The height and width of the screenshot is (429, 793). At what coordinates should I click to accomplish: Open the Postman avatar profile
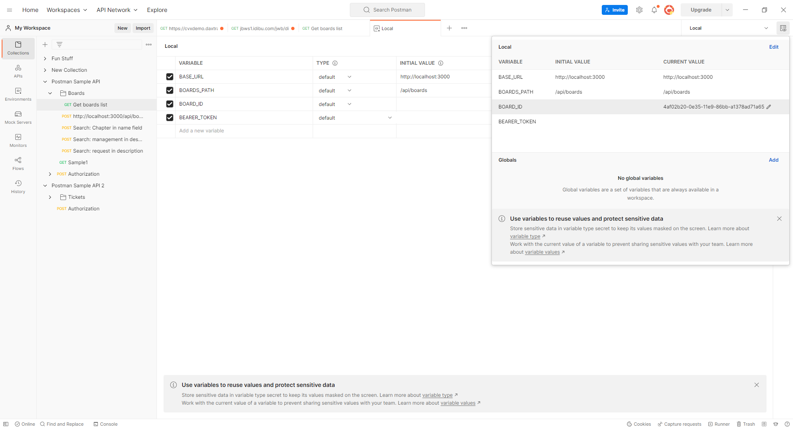[x=669, y=10]
